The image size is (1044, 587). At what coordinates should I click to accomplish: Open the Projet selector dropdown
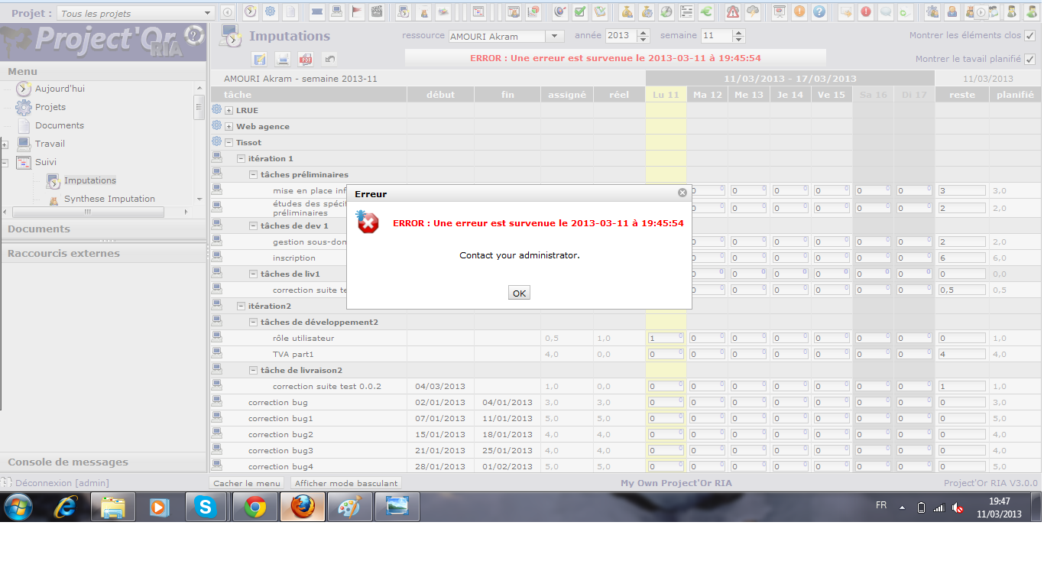[208, 13]
